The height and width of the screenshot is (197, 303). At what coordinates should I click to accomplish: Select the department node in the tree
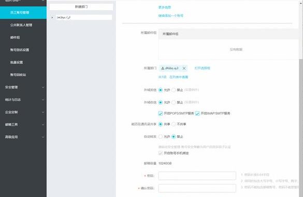click(x=84, y=18)
